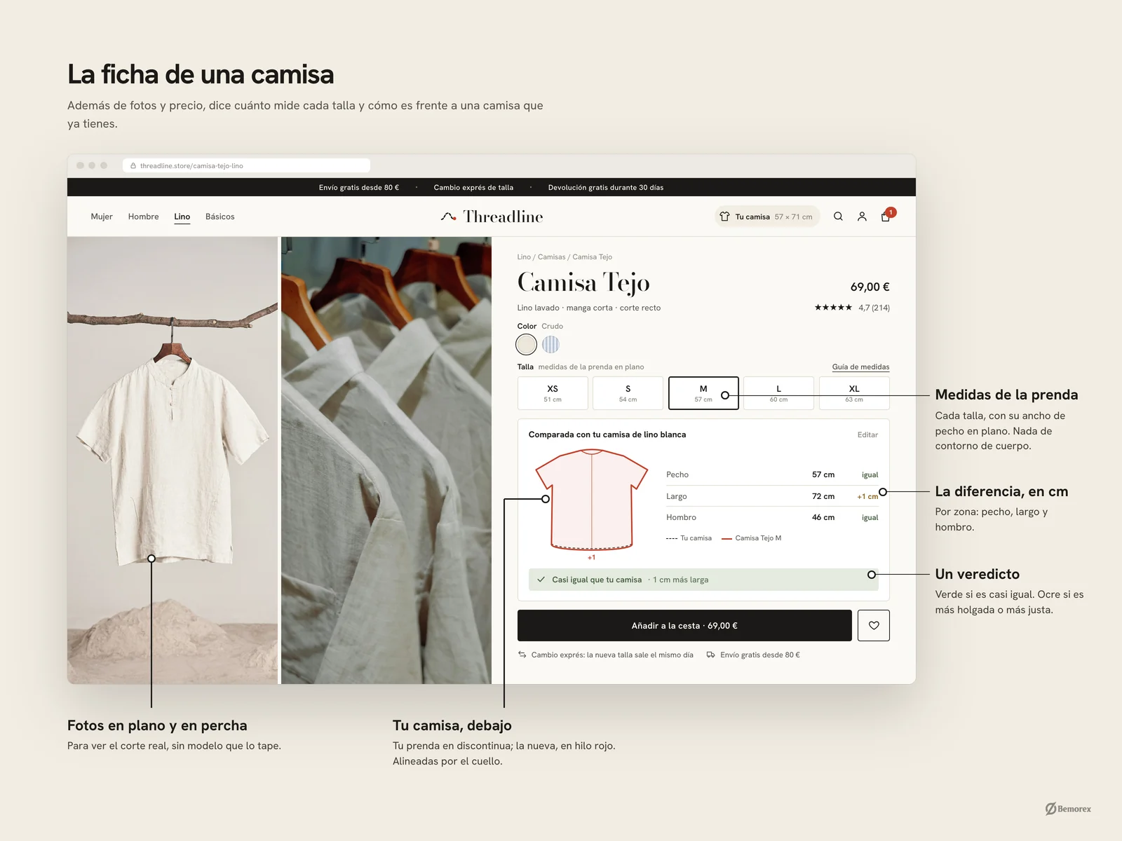Click 'Envío gratis desde 80 €' in top banner
Screen dimensions: 1122x841
(x=359, y=187)
